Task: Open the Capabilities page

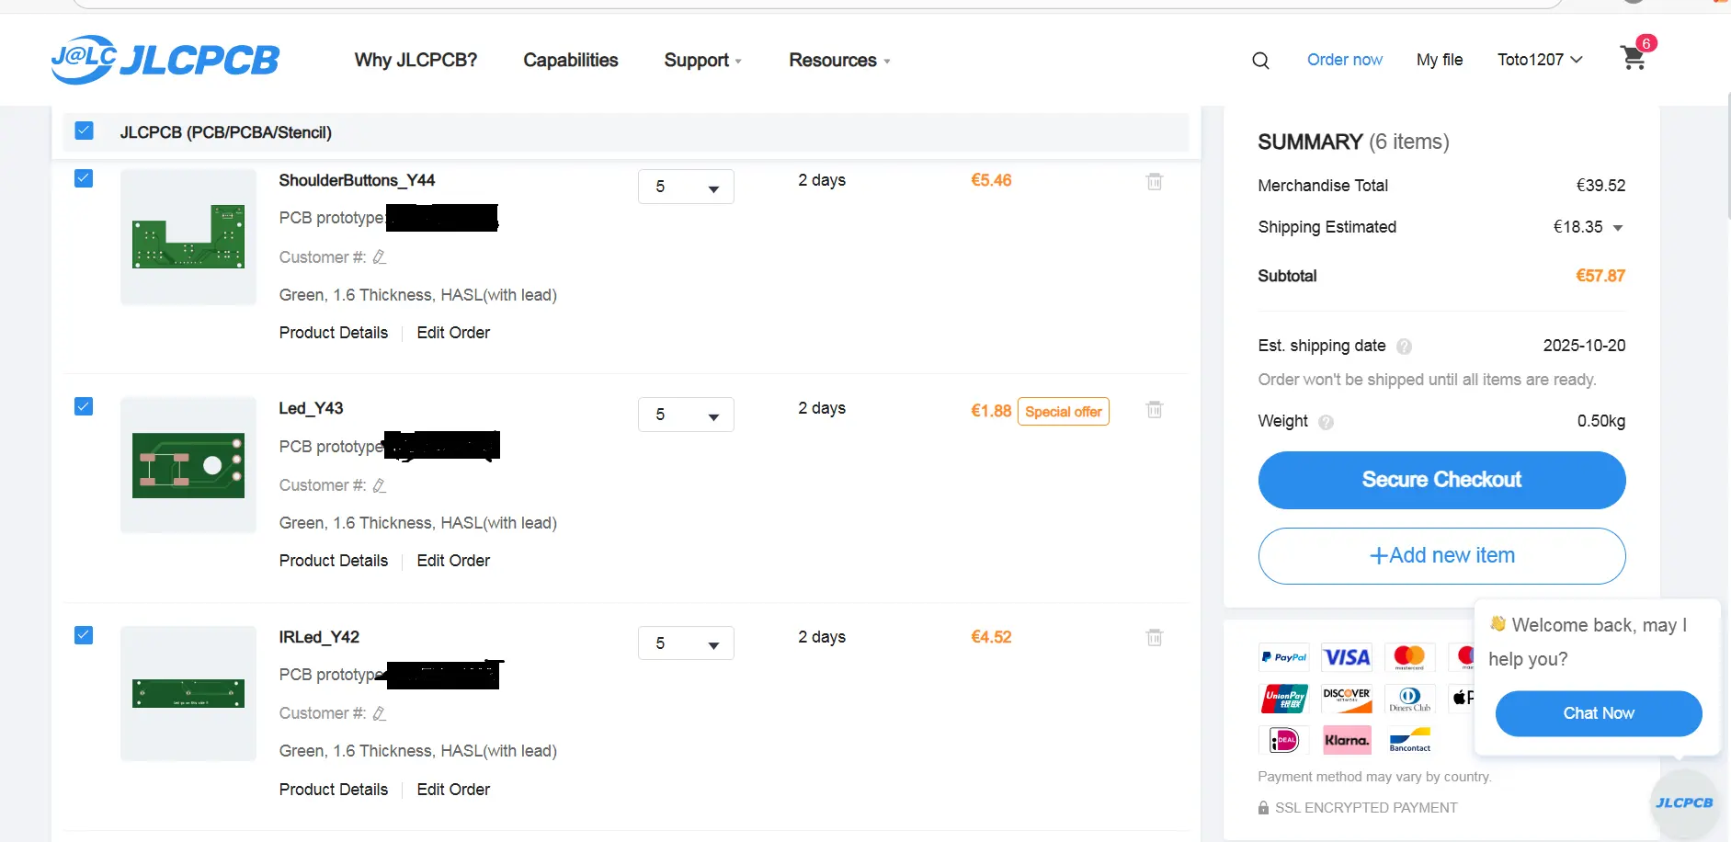Action: [571, 61]
